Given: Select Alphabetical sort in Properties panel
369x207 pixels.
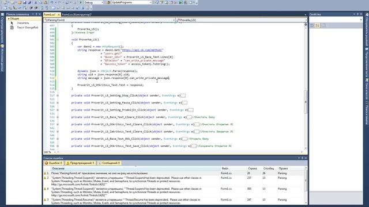Looking at the screenshot, I should [317, 25].
